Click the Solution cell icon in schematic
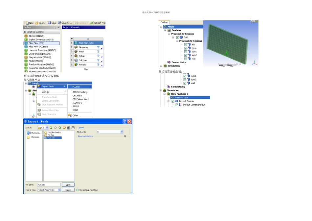 (x=76, y=60)
